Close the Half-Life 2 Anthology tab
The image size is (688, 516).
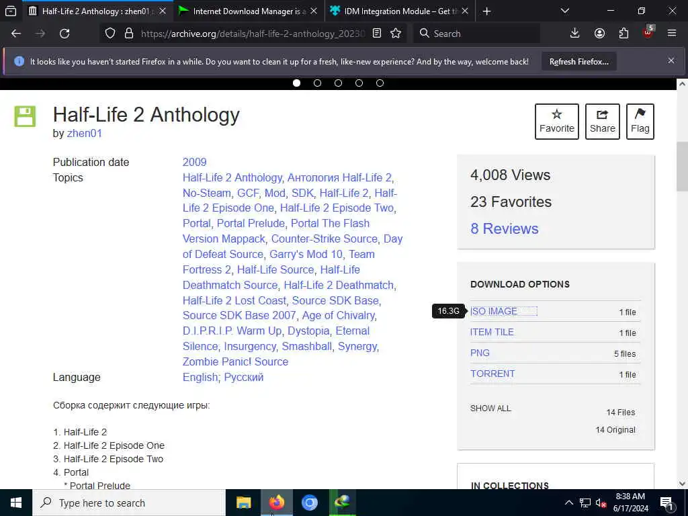tap(163, 11)
